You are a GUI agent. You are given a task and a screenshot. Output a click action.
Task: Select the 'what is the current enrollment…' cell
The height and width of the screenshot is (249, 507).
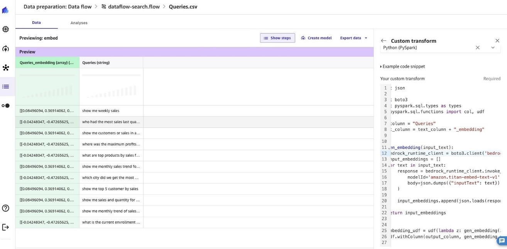(111, 222)
